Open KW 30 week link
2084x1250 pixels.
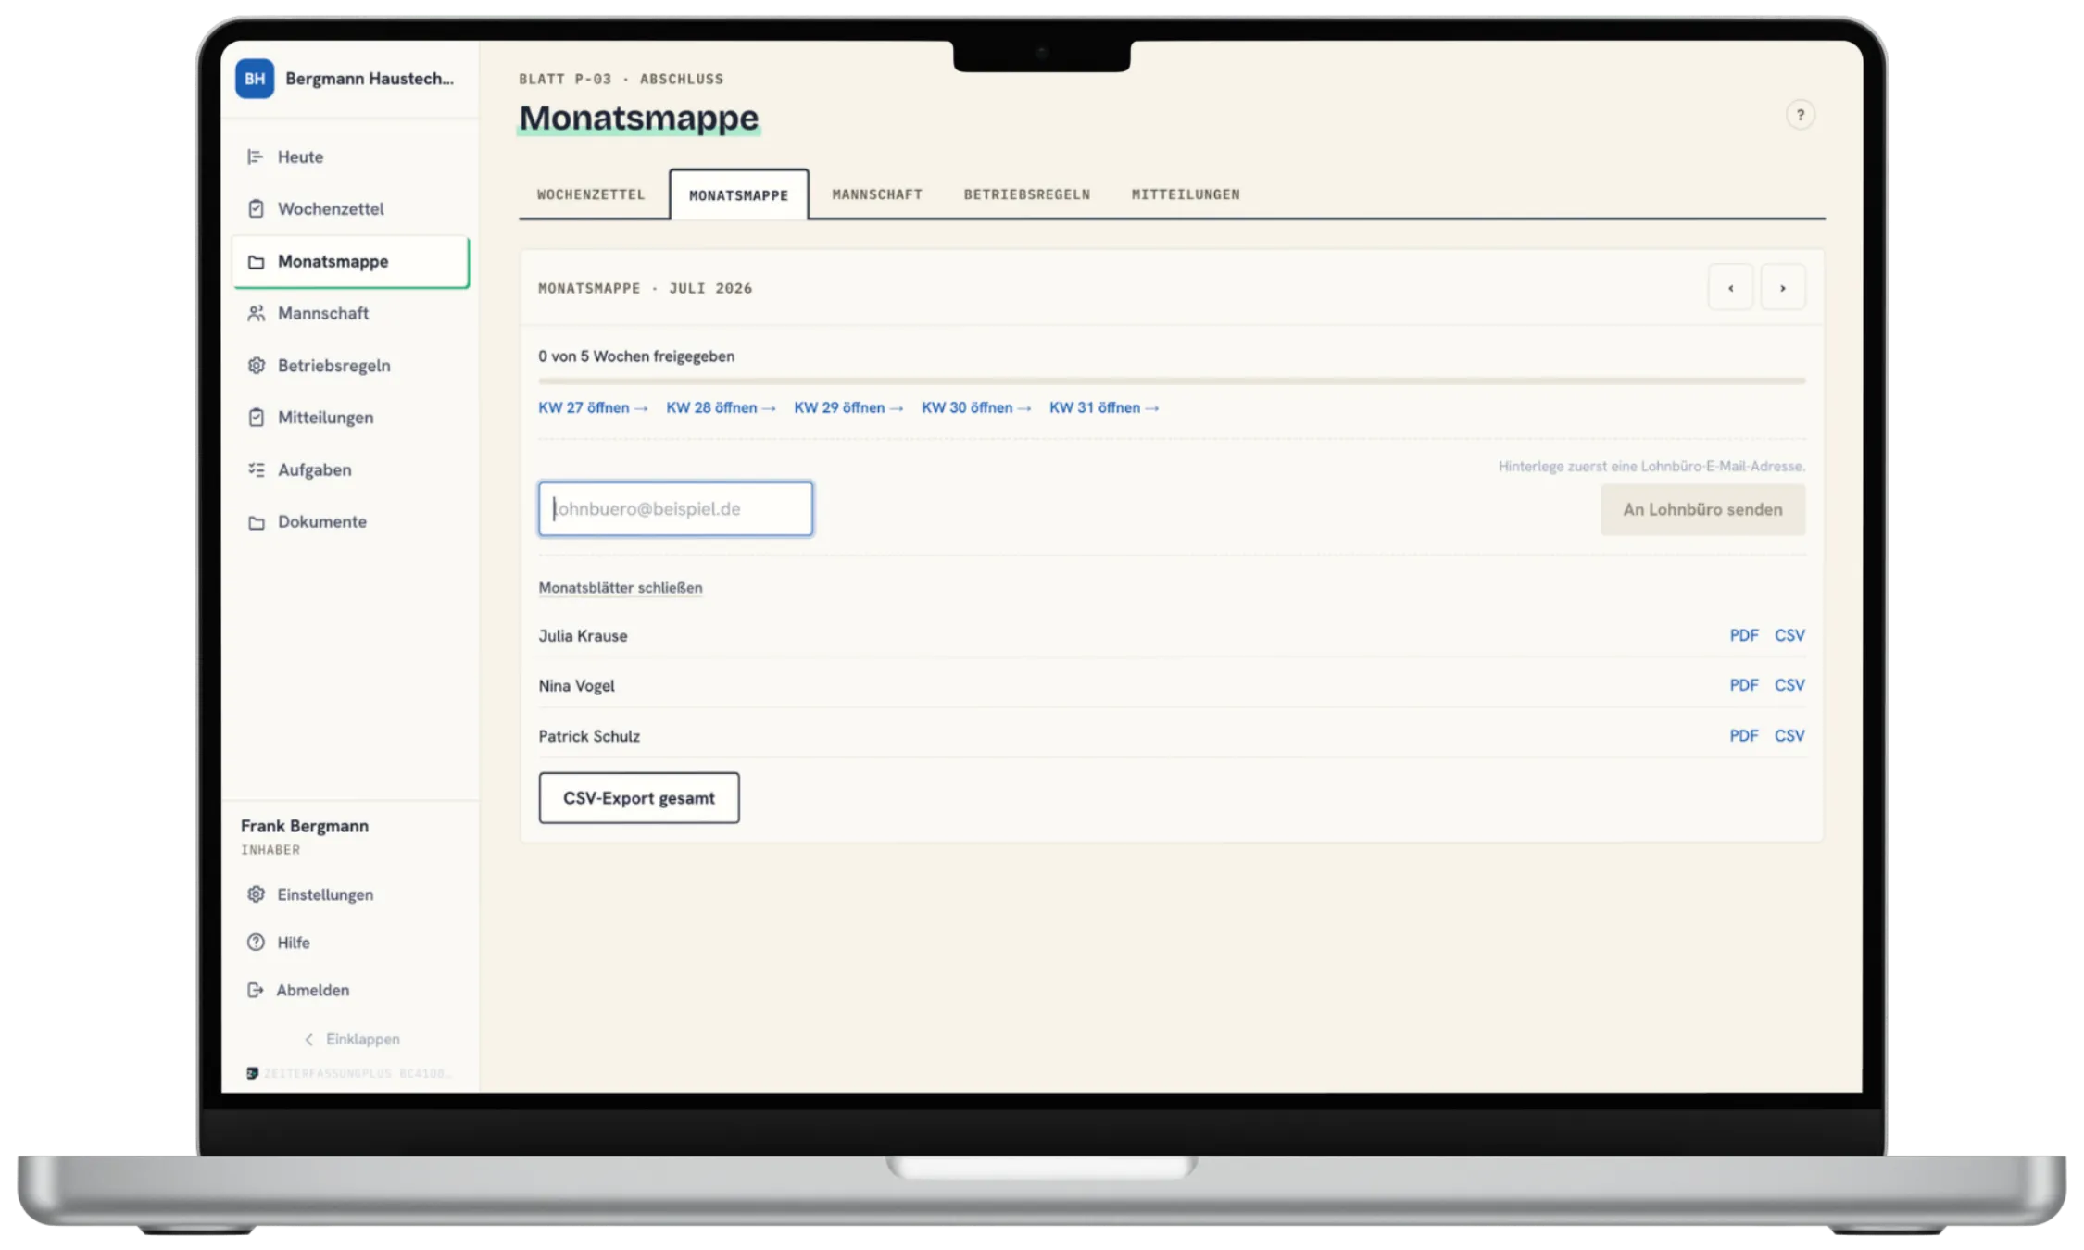click(x=976, y=407)
